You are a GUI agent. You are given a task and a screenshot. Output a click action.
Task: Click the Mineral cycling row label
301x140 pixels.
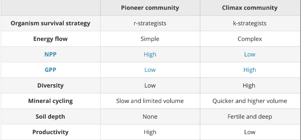tap(50, 101)
